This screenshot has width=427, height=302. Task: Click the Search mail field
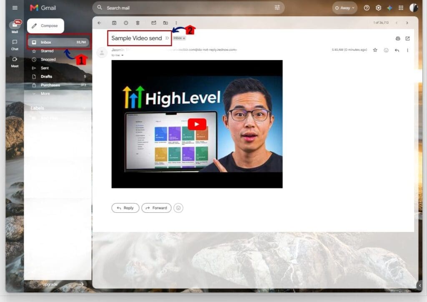(188, 8)
